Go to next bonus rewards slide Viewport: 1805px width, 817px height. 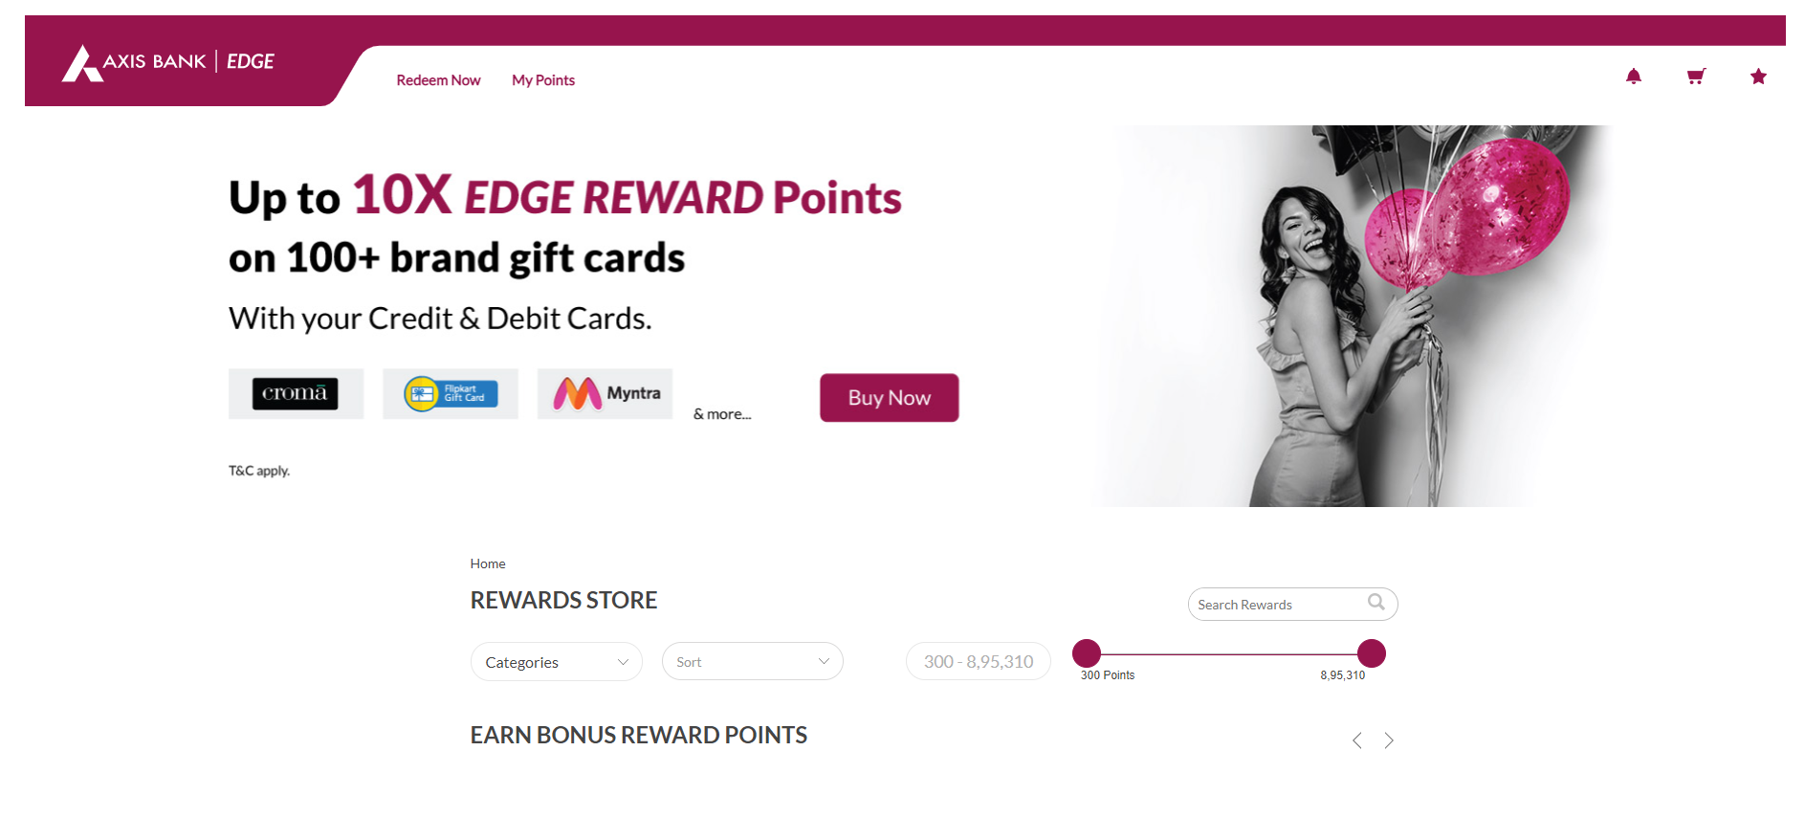(x=1389, y=740)
